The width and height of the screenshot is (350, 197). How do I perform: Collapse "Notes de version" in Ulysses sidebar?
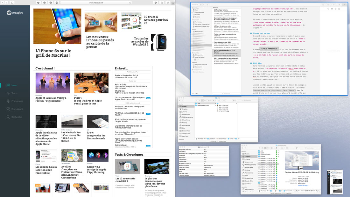point(192,57)
